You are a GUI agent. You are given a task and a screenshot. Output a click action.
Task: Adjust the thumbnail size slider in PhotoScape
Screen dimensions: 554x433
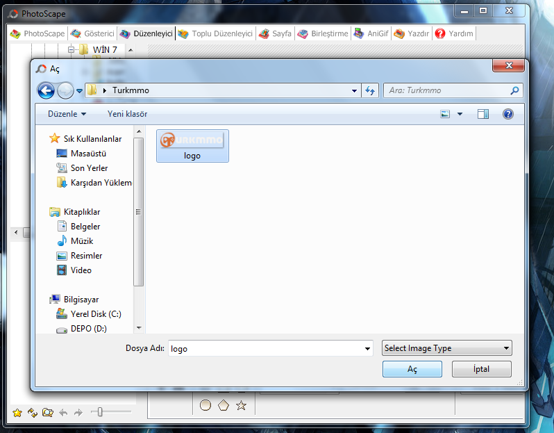100,411
